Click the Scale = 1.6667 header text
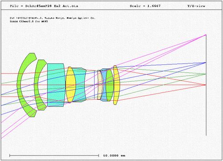The width and height of the screenshot is (223, 161). pyautogui.click(x=145, y=6)
